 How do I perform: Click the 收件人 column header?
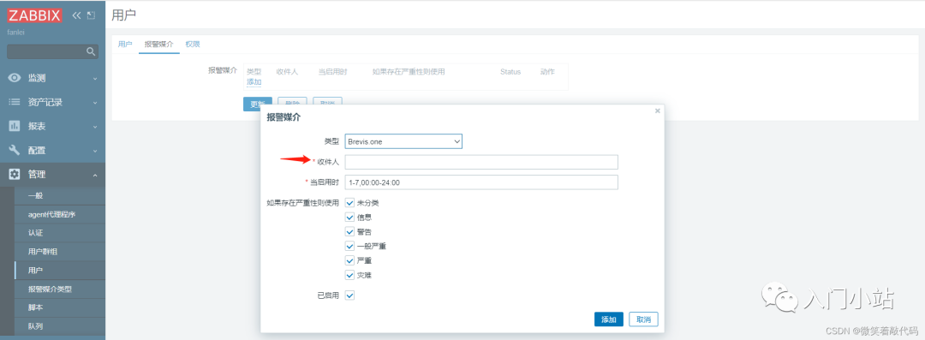287,71
